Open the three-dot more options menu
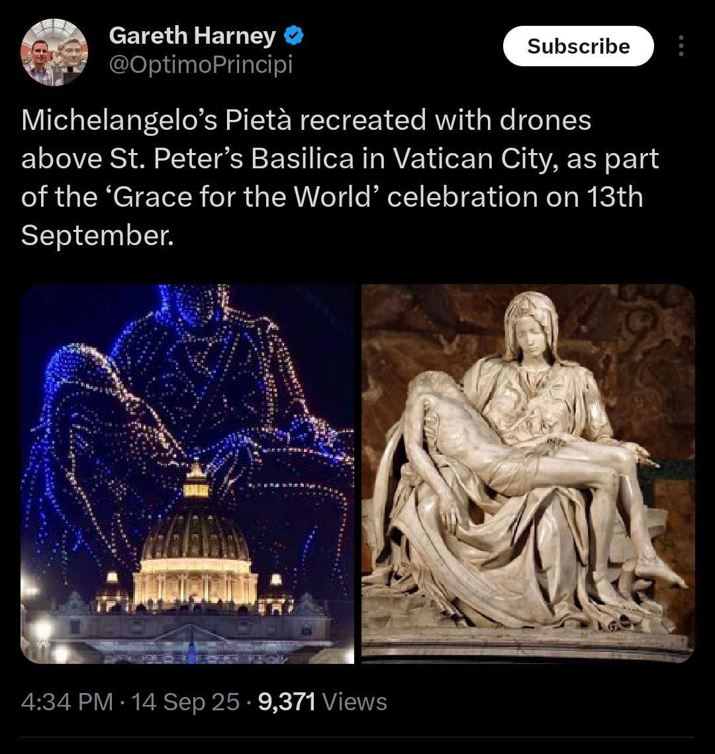The height and width of the screenshot is (754, 715). 681,46
